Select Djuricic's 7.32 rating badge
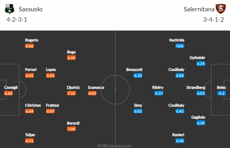This screenshot has height=148, width=230. pyautogui.click(x=71, y=93)
